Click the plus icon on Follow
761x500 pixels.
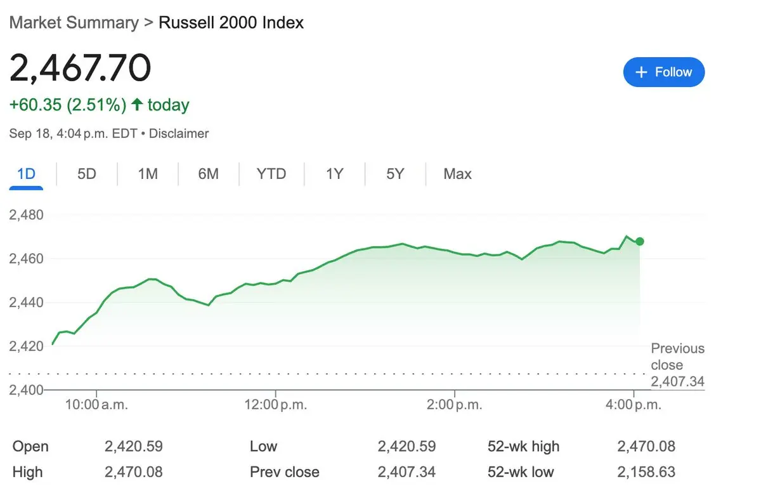(641, 72)
